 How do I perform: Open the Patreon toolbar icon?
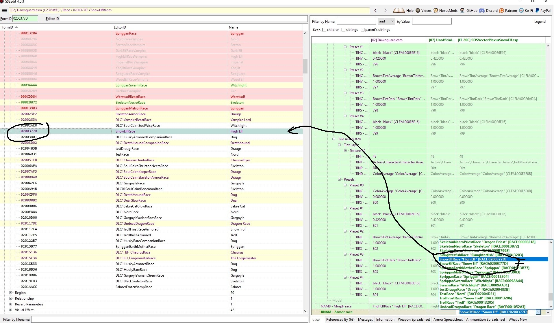pyautogui.click(x=502, y=11)
